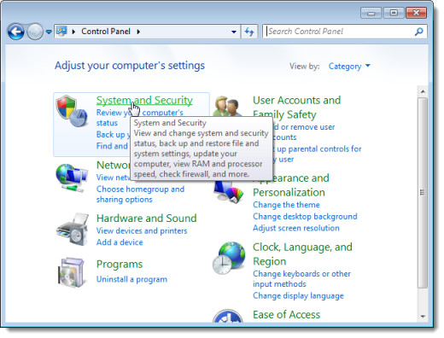Screen dimensions: 444x338
Task: Click the Appearance and Personalization monitor icon
Action: pyautogui.click(x=229, y=193)
